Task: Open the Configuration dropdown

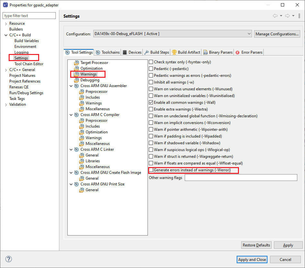Action: tap(173, 34)
